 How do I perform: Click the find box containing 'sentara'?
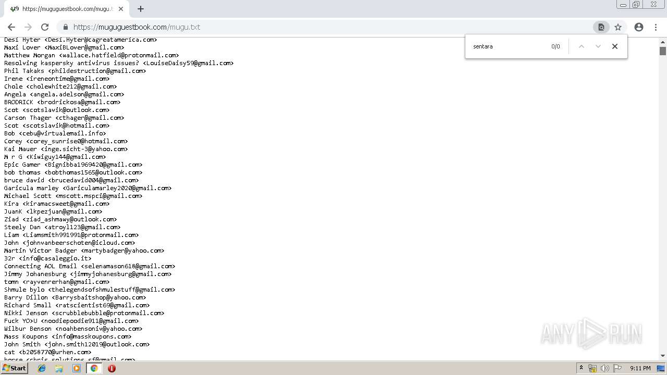[x=508, y=46]
